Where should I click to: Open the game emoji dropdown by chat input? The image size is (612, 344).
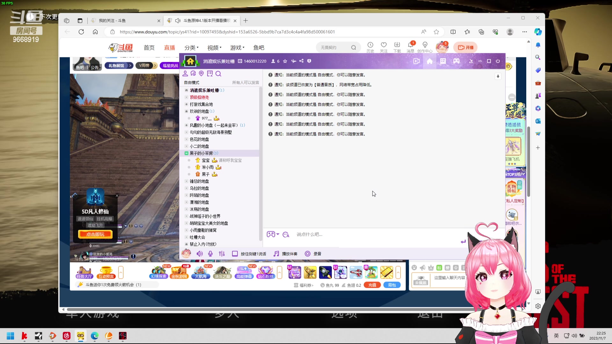click(273, 234)
